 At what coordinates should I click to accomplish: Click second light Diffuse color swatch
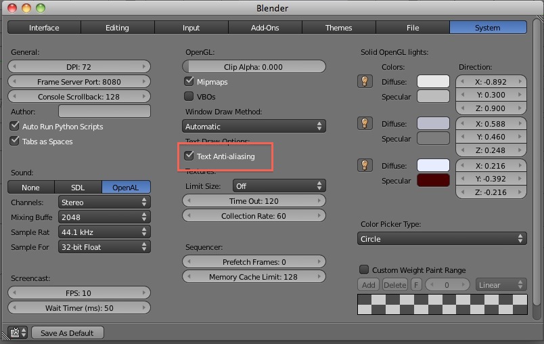click(433, 123)
